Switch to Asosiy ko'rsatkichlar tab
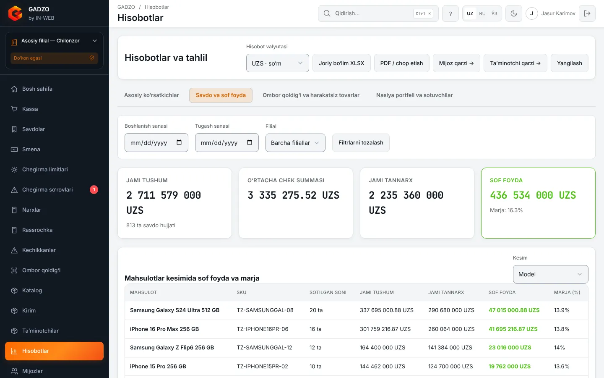Image resolution: width=604 pixels, height=378 pixels. (151, 95)
